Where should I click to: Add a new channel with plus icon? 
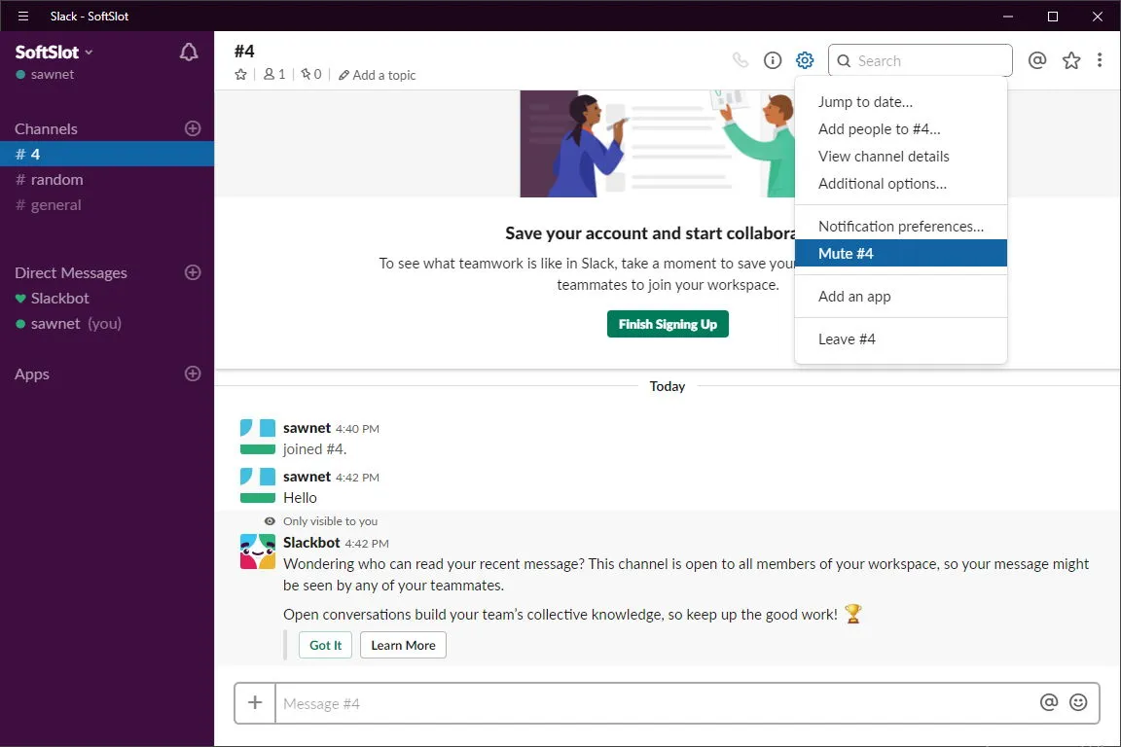193,128
